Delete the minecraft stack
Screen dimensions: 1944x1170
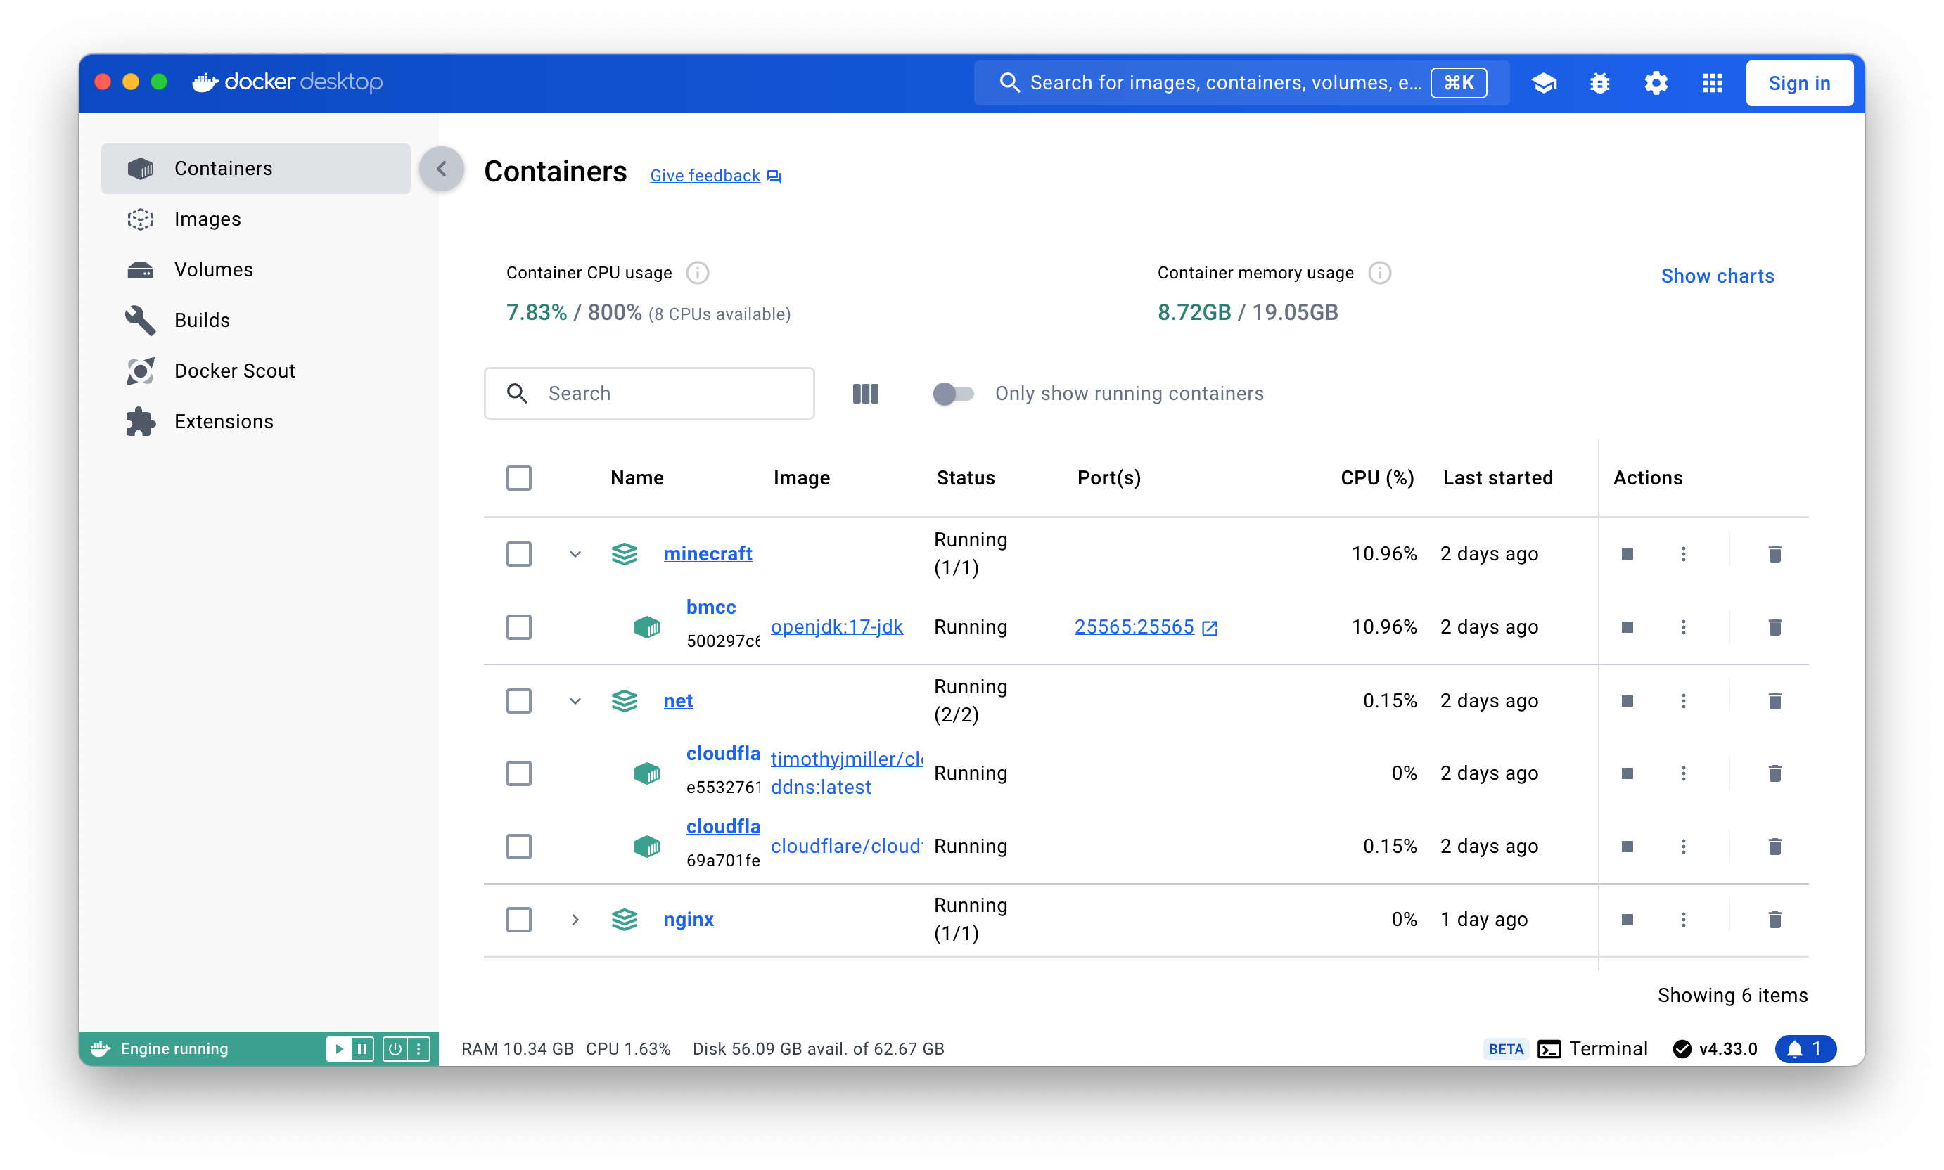click(1774, 553)
